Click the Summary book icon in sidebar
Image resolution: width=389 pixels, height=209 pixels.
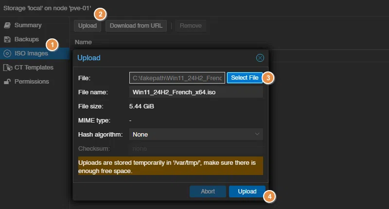(x=7, y=25)
